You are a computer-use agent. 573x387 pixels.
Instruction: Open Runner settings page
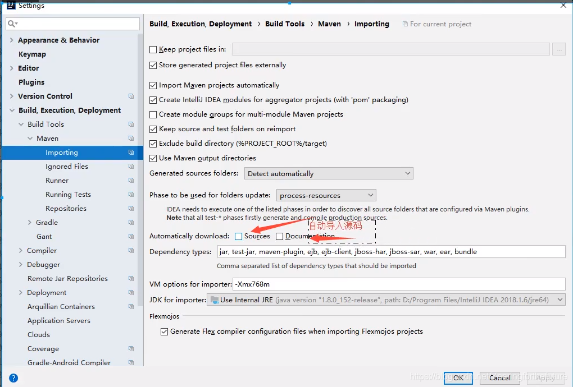(57, 181)
